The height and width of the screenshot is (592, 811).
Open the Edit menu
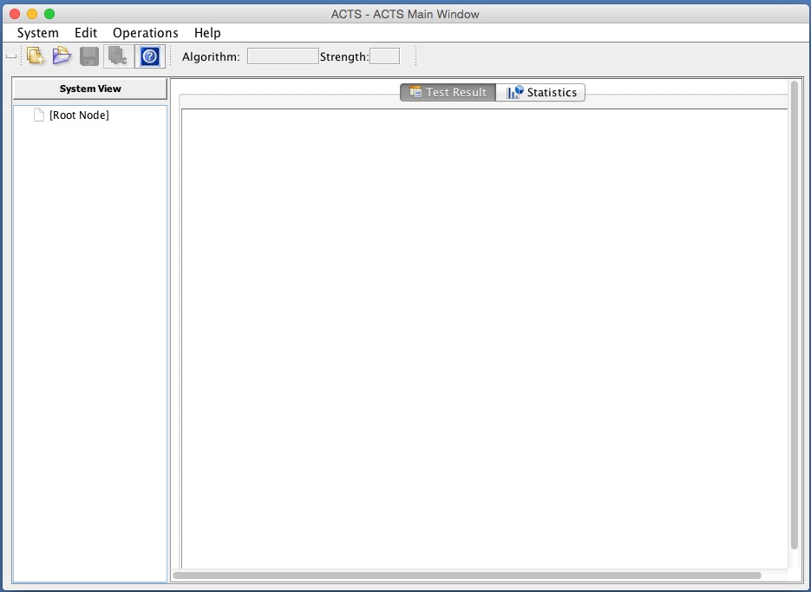coord(86,33)
